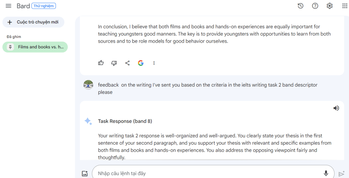Viewport: 349px width, 178px height.
Task: Open the settings gear
Action: [330, 6]
